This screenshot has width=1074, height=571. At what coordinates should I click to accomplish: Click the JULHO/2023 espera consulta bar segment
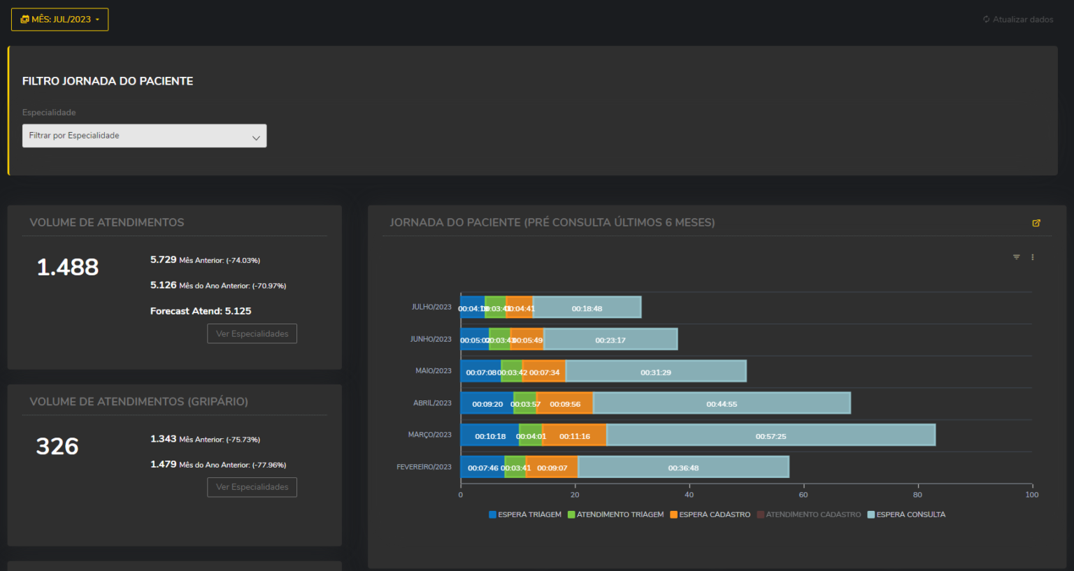(587, 308)
